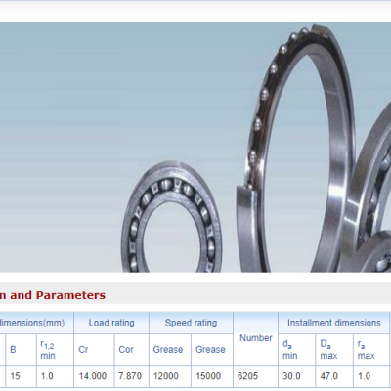Screen dimensions: 391x391
Task: Click the speed value '15000'
Action: 208,376
